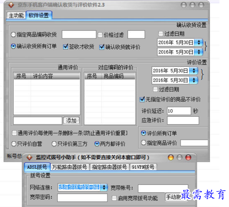The width and height of the screenshot is (229, 207).
Task: Select the 软件设置 tab
Action: tap(39, 15)
